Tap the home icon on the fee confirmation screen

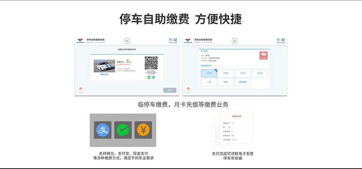(80, 89)
